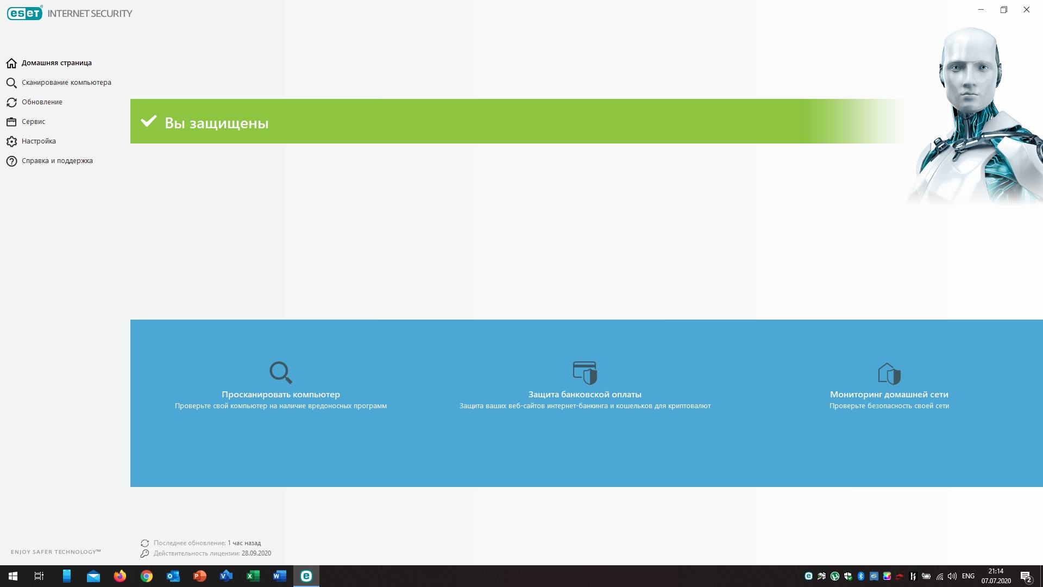Click the ESET logo in title bar

(25, 13)
